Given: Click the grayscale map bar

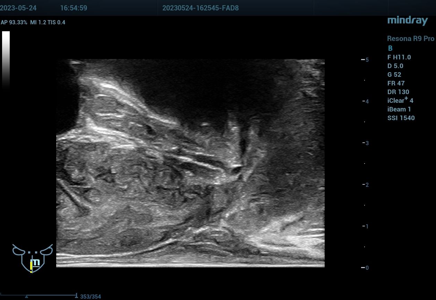Looking at the screenshot, I should click(x=6, y=58).
